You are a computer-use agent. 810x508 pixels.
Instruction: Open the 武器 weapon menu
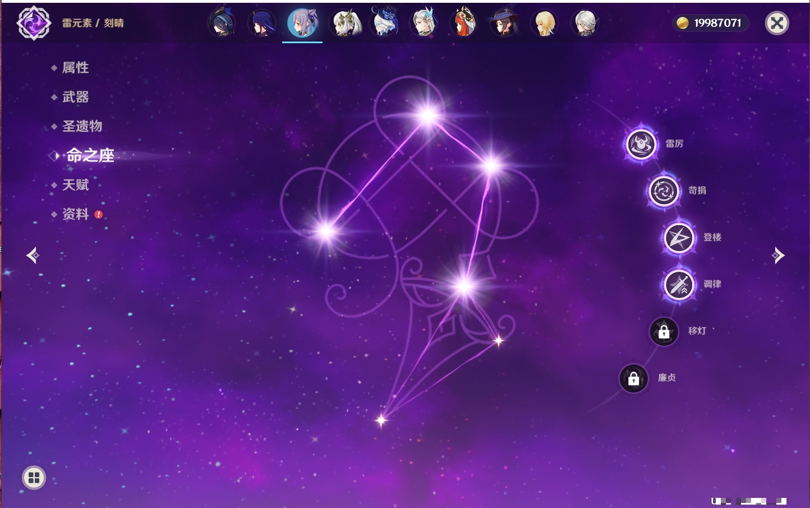(75, 97)
